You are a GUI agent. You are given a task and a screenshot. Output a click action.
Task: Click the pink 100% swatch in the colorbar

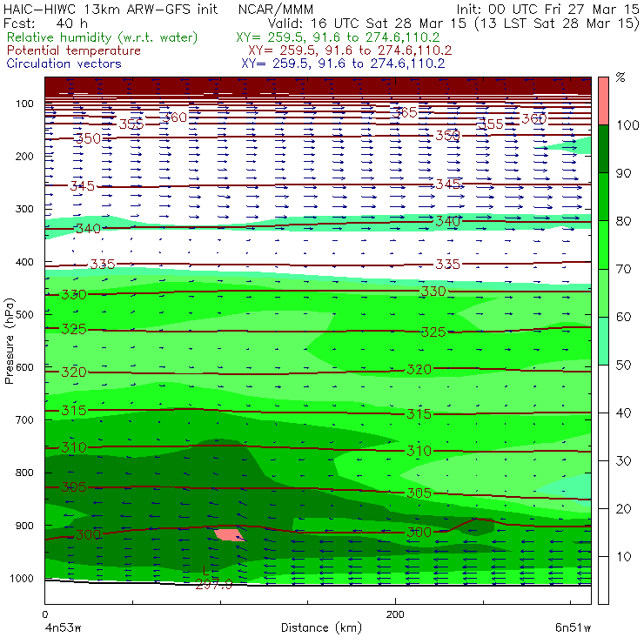coord(603,101)
